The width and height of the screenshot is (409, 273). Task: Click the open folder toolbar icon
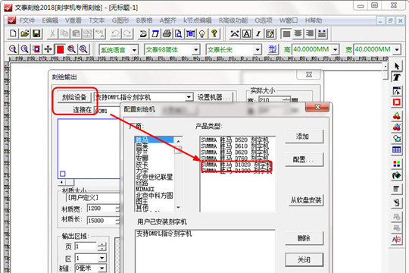[25, 33]
